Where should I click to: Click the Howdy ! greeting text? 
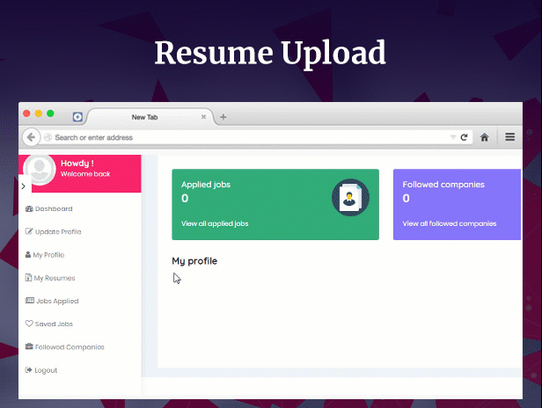[77, 163]
